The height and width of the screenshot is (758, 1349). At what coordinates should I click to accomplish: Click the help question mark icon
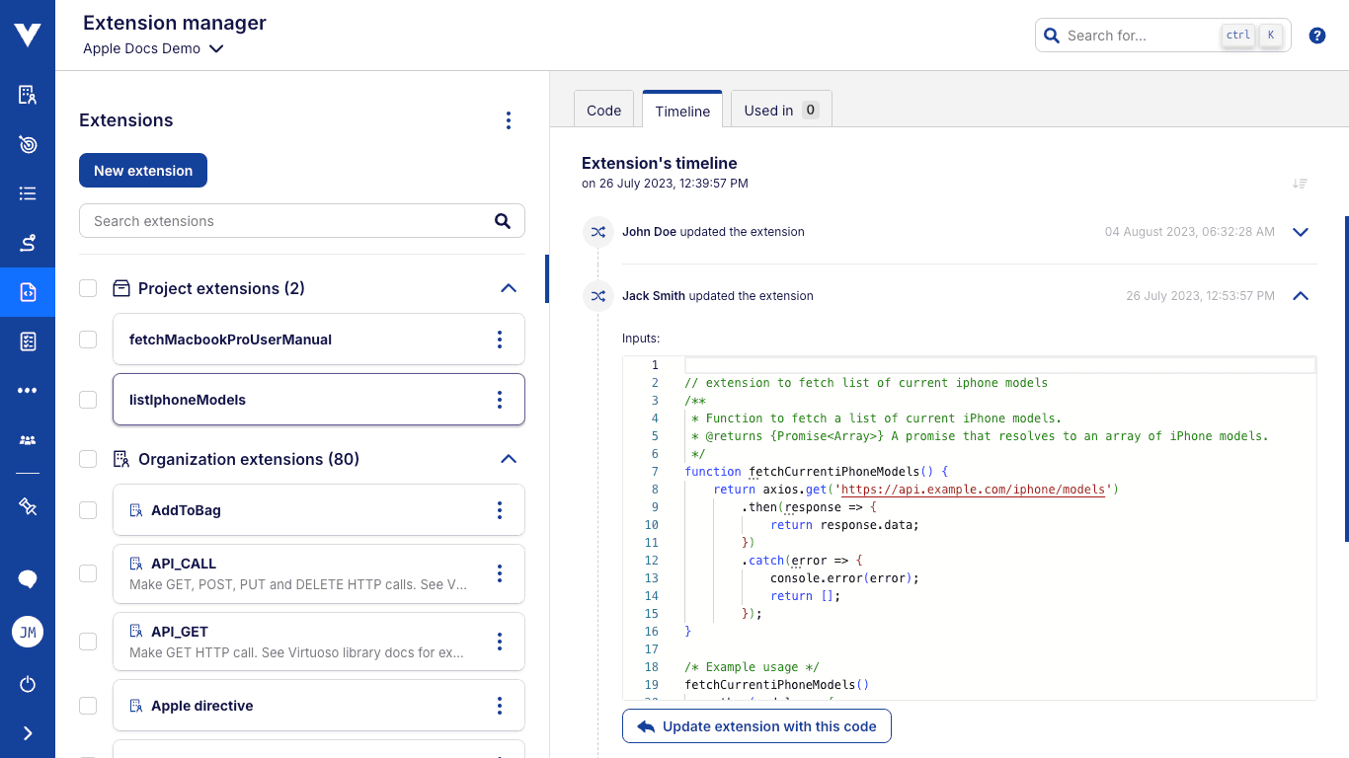pyautogui.click(x=1316, y=36)
